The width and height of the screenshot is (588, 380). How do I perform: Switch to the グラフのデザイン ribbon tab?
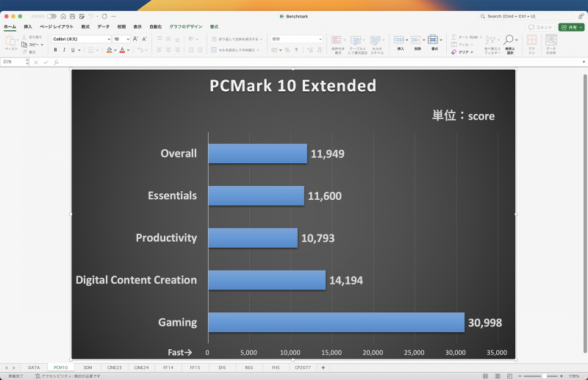(186, 26)
